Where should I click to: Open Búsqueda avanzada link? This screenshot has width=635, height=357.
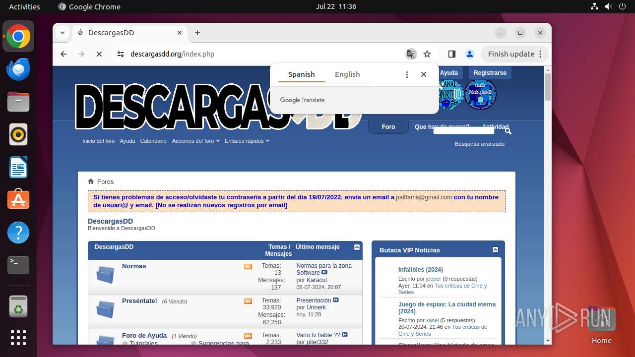(480, 144)
